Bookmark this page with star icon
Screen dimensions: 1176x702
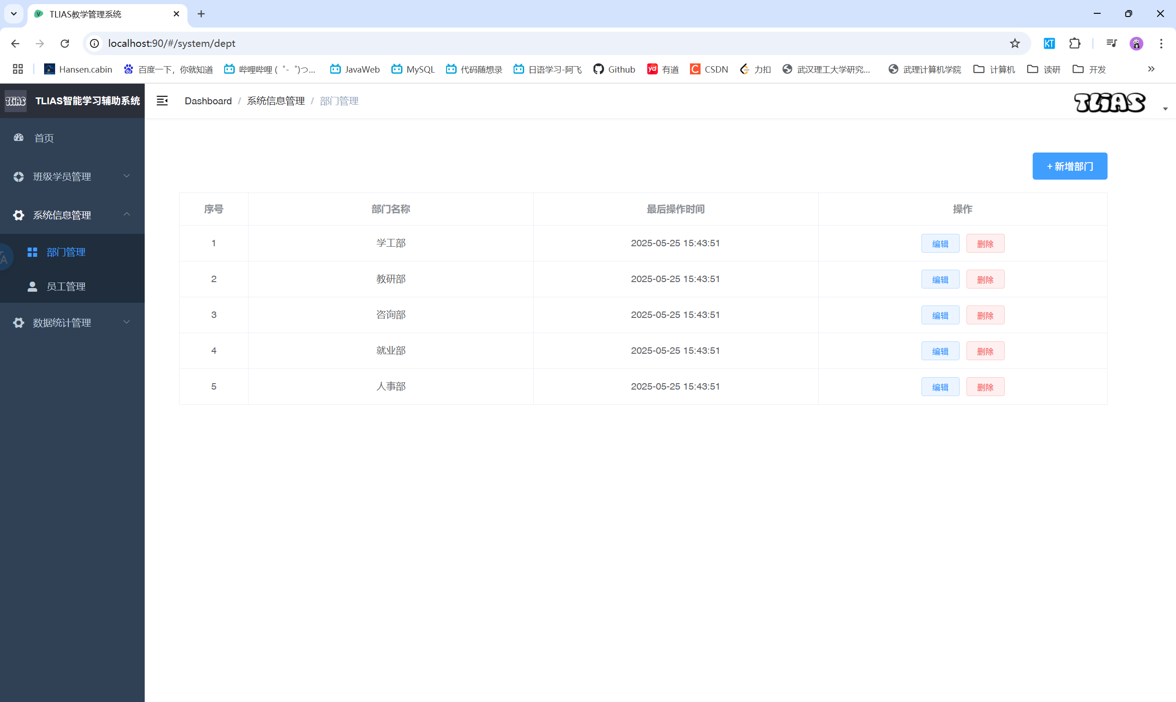tap(1015, 44)
